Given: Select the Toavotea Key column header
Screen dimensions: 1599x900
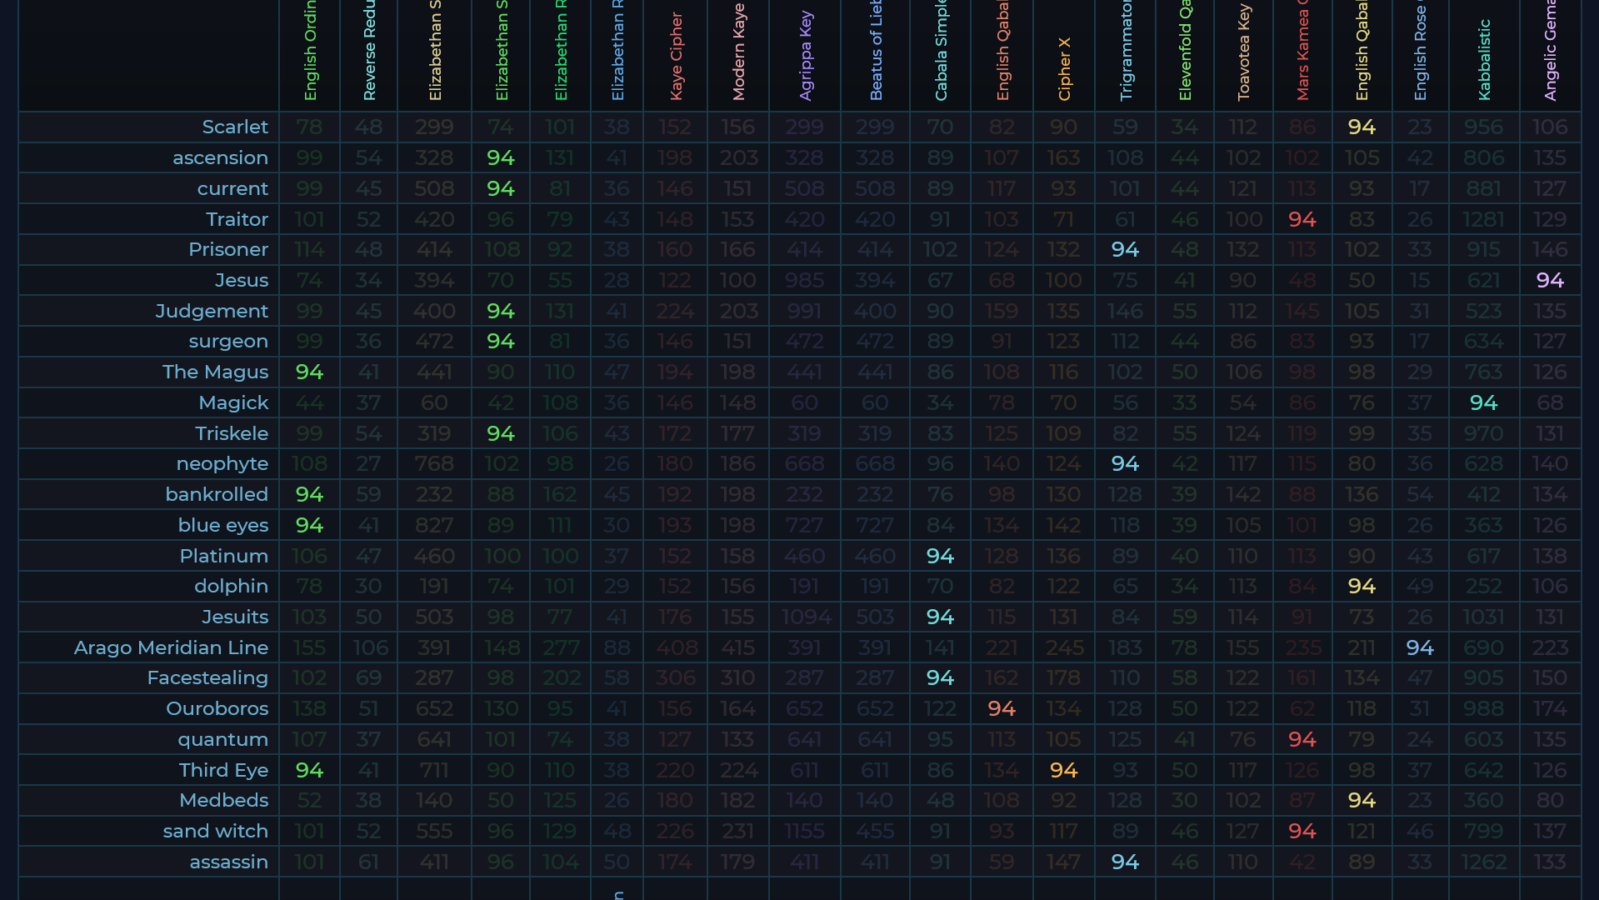Looking at the screenshot, I should [1243, 52].
